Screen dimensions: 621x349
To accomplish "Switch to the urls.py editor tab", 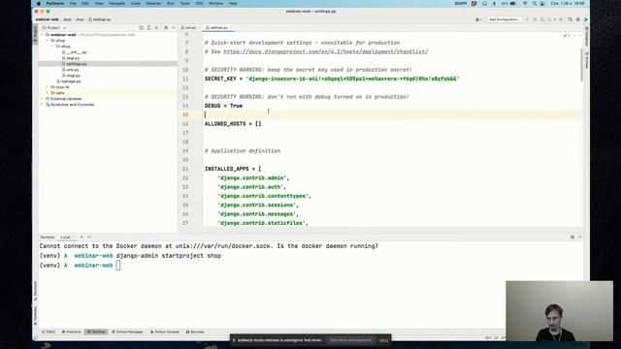I will pyautogui.click(x=189, y=28).
